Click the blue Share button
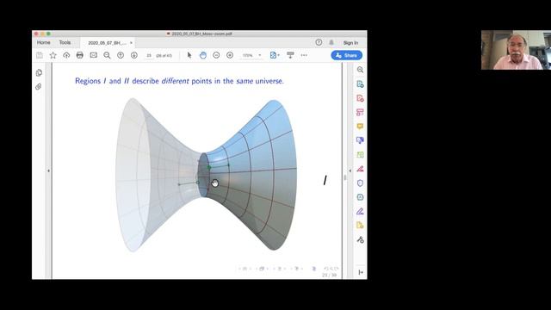 coord(346,55)
